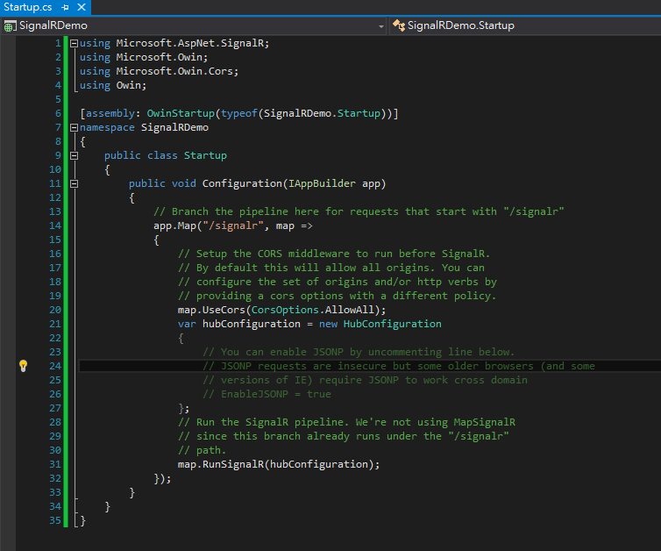The image size is (661, 551).
Task: Click 'map.RunSignalR' call on line 31
Action: tap(220, 464)
